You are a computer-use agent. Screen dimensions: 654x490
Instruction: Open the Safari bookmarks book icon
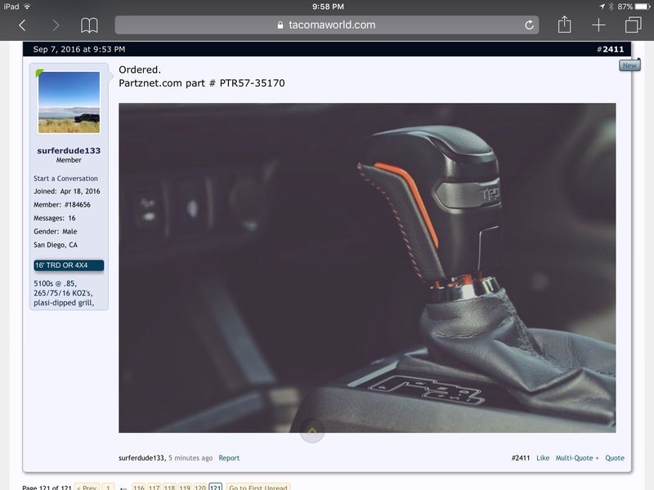[89, 25]
